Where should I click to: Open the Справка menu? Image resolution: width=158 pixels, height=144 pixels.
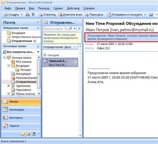tap(89, 8)
